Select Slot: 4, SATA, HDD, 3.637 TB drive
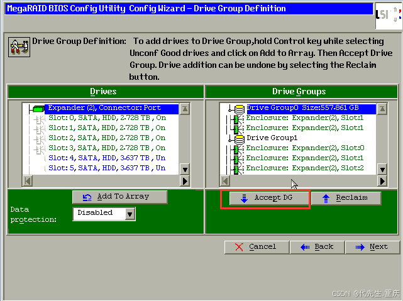403x301 pixels. (x=107, y=158)
